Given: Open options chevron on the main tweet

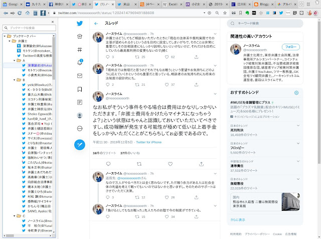Looking at the screenshot, I should tap(215, 94).
